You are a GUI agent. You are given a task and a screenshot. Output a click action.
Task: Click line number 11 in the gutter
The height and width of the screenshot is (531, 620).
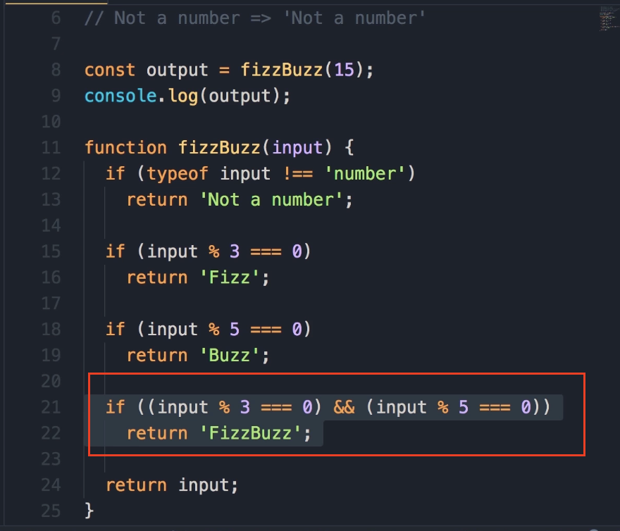[51, 148]
